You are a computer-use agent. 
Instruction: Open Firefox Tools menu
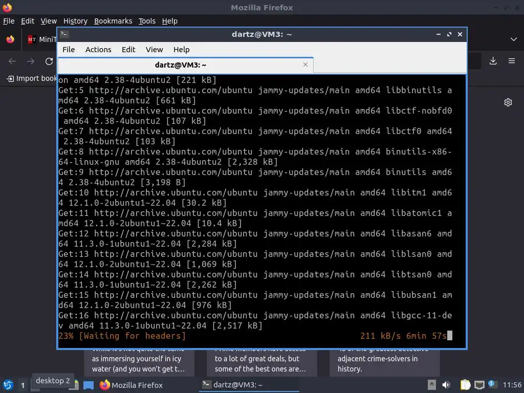pyautogui.click(x=147, y=21)
